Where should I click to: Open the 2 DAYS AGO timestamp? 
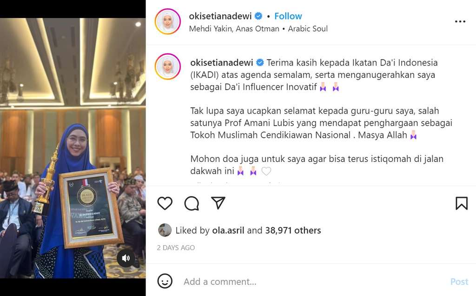coord(176,248)
